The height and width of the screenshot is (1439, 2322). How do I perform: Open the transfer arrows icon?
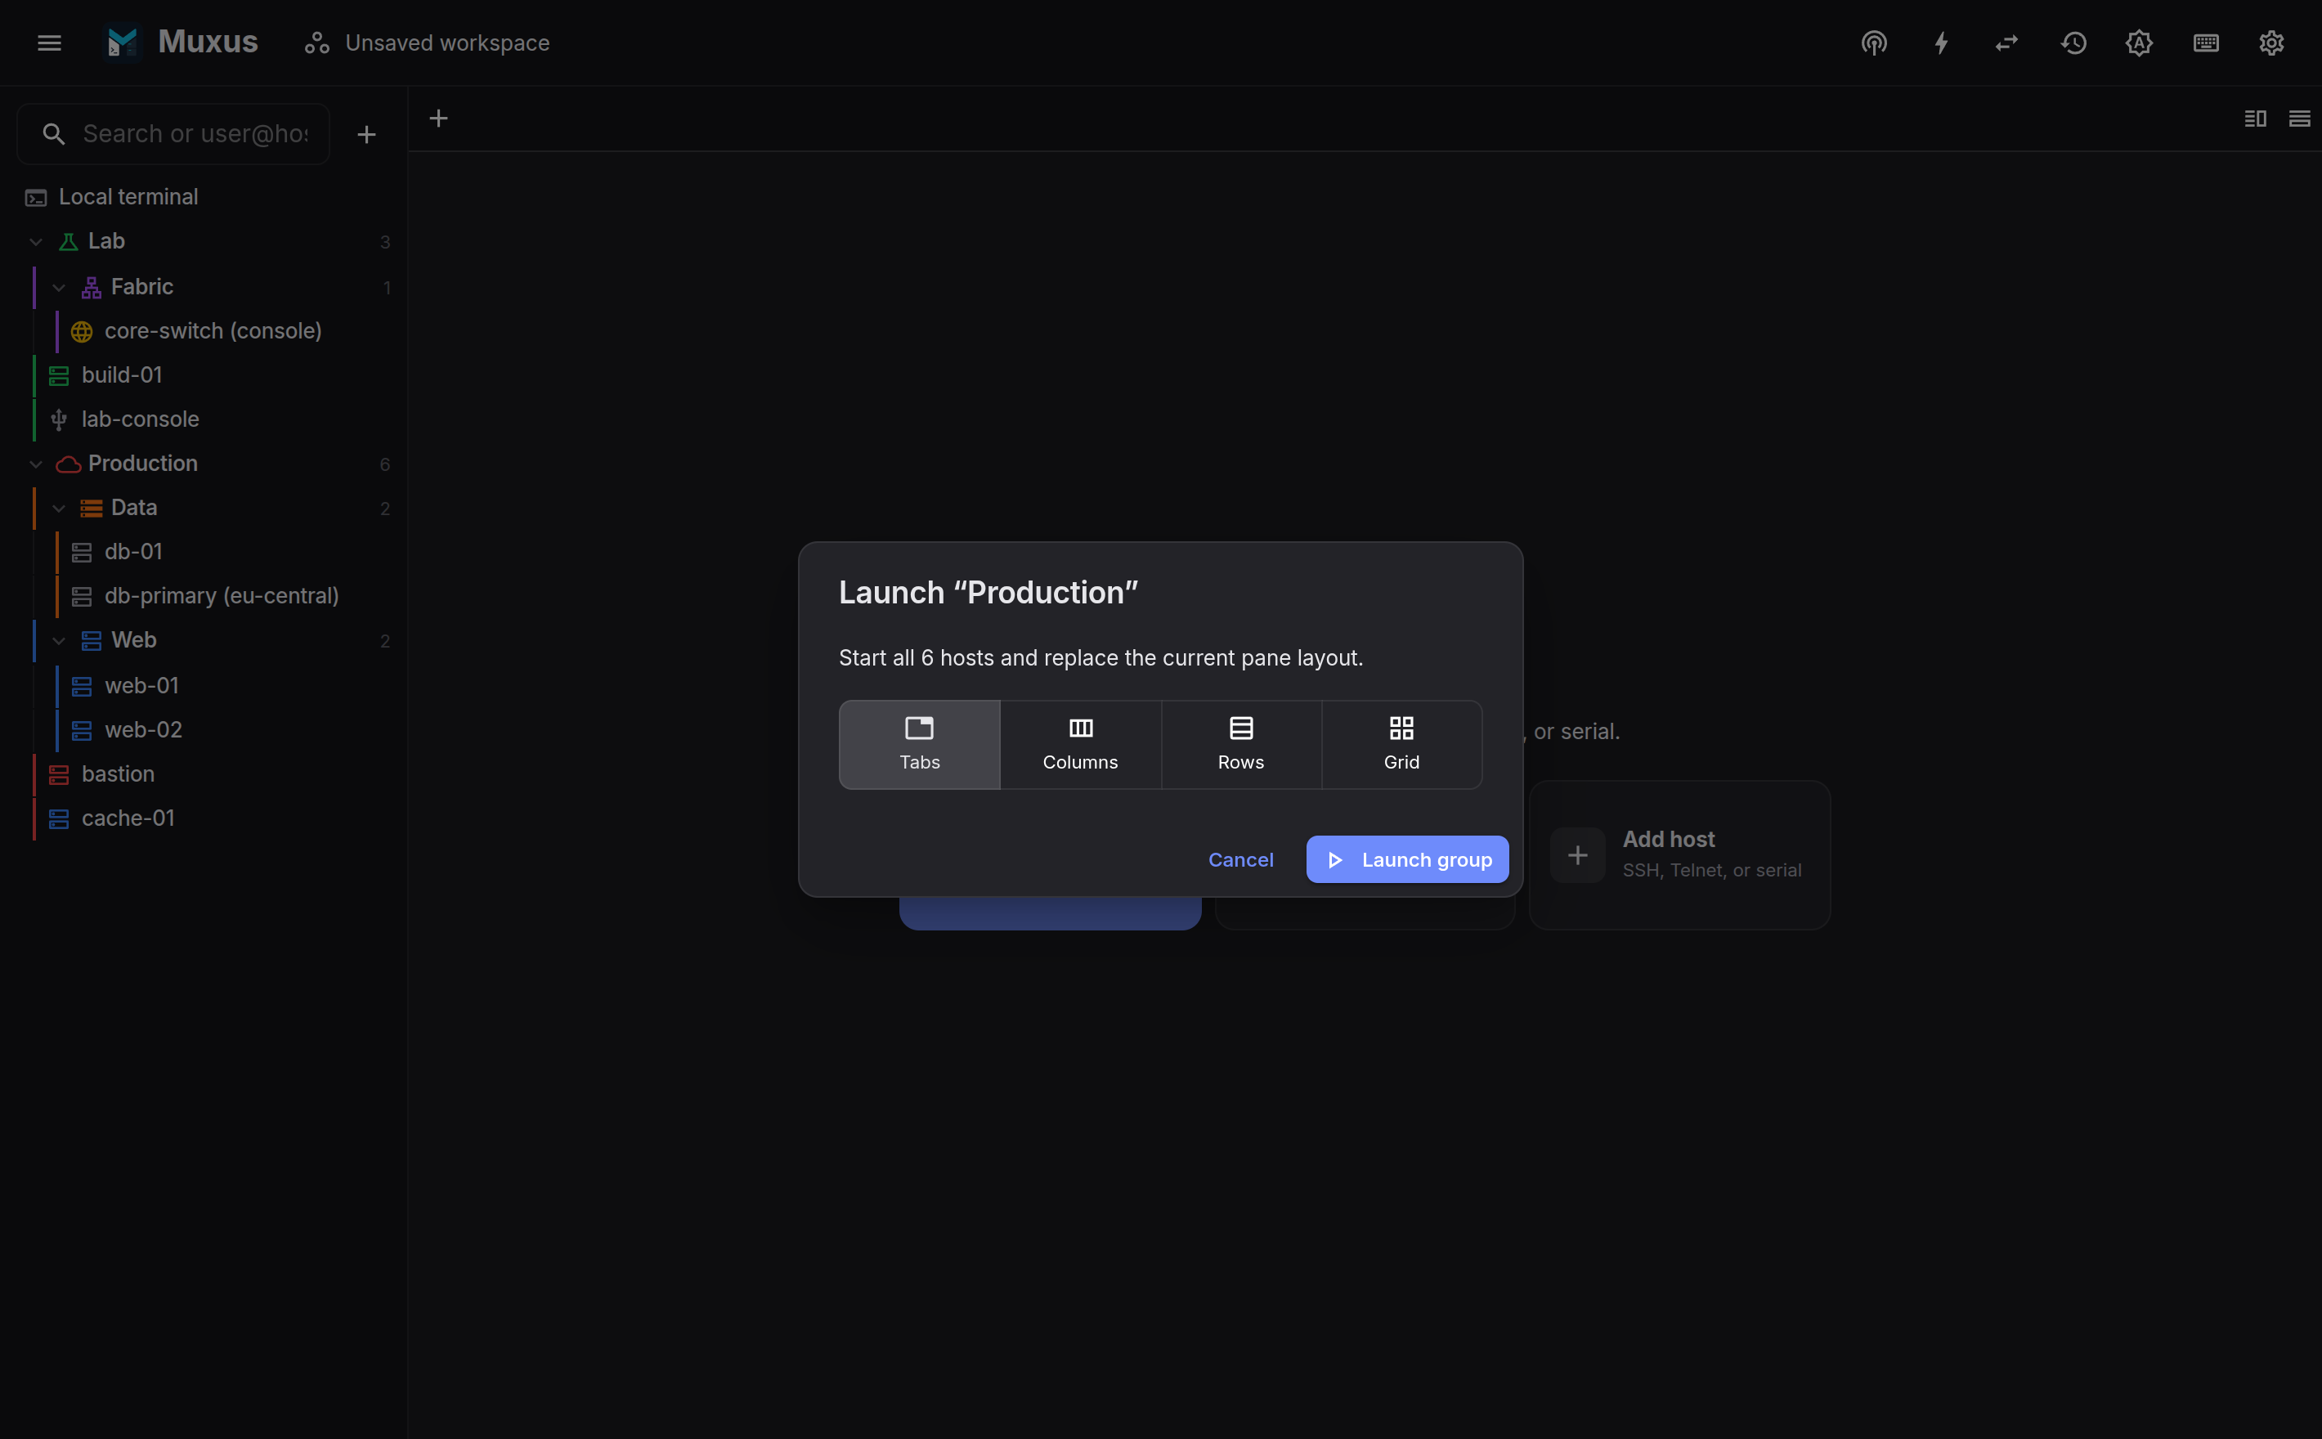point(2007,43)
